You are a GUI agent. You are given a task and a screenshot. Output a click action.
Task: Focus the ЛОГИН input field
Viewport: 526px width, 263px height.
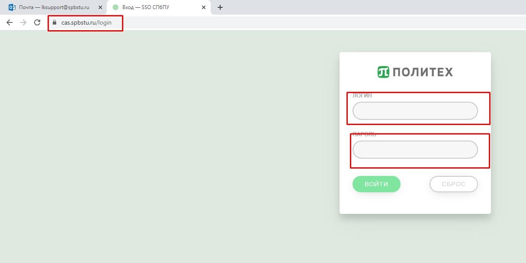[x=415, y=111]
